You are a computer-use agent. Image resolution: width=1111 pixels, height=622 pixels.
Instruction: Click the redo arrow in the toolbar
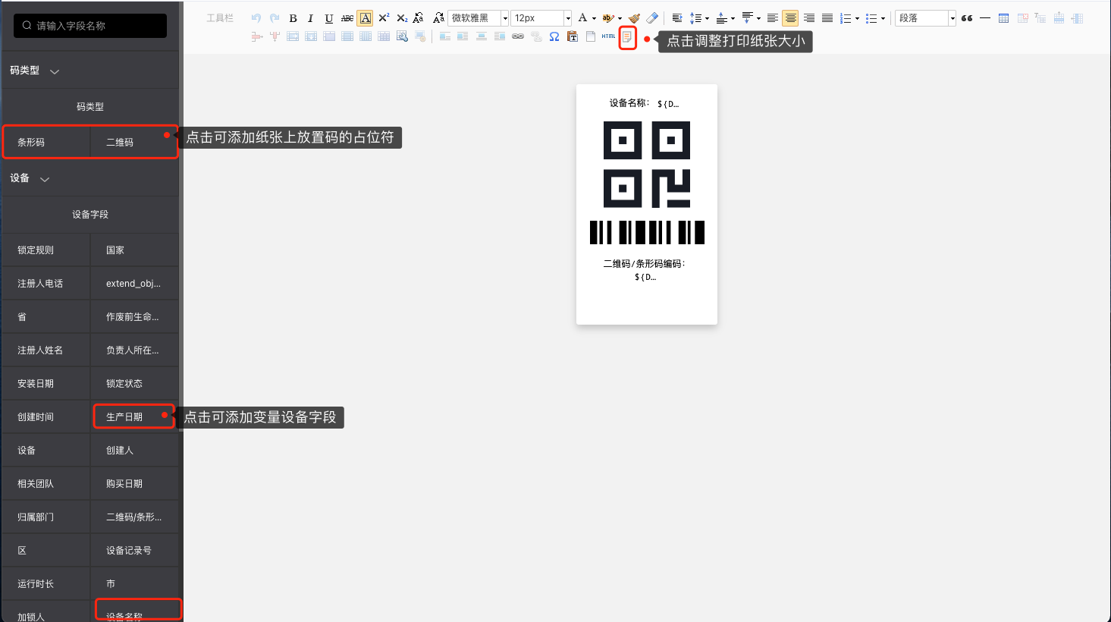pos(275,18)
